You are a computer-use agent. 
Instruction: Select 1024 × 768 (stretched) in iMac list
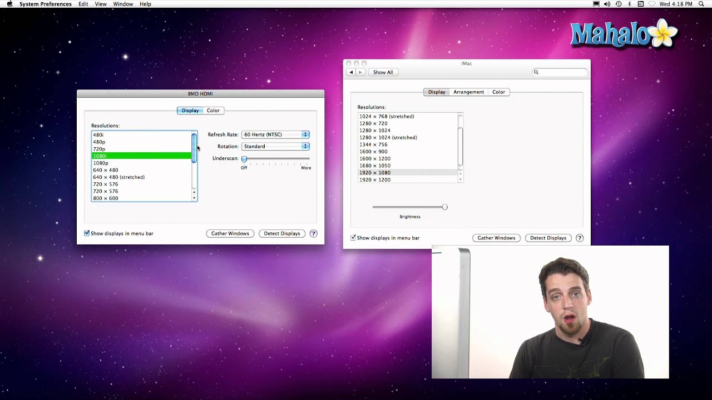[408, 117]
